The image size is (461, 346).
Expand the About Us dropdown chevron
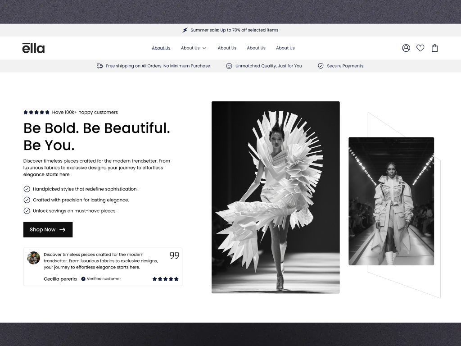click(x=204, y=48)
